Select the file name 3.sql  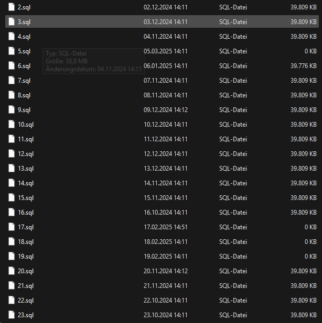tap(24, 22)
